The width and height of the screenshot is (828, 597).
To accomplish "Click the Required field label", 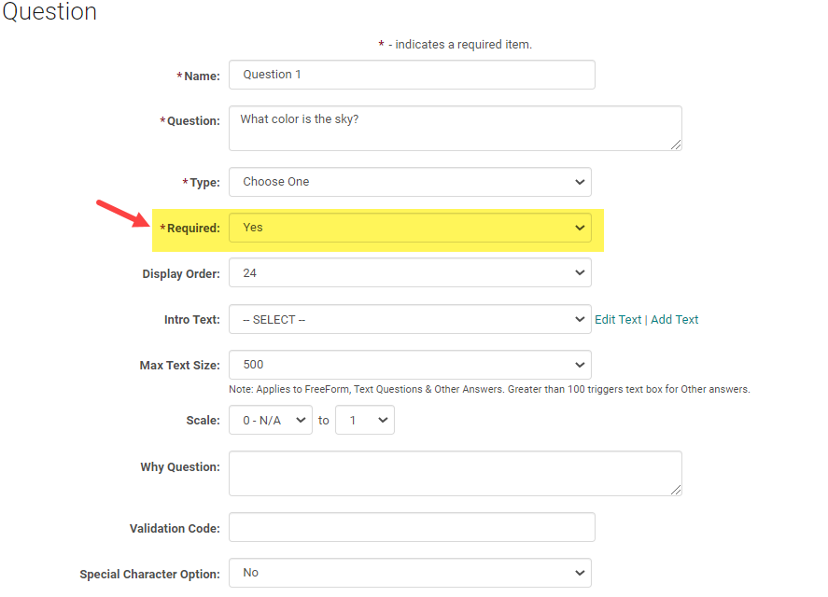I will point(193,229).
